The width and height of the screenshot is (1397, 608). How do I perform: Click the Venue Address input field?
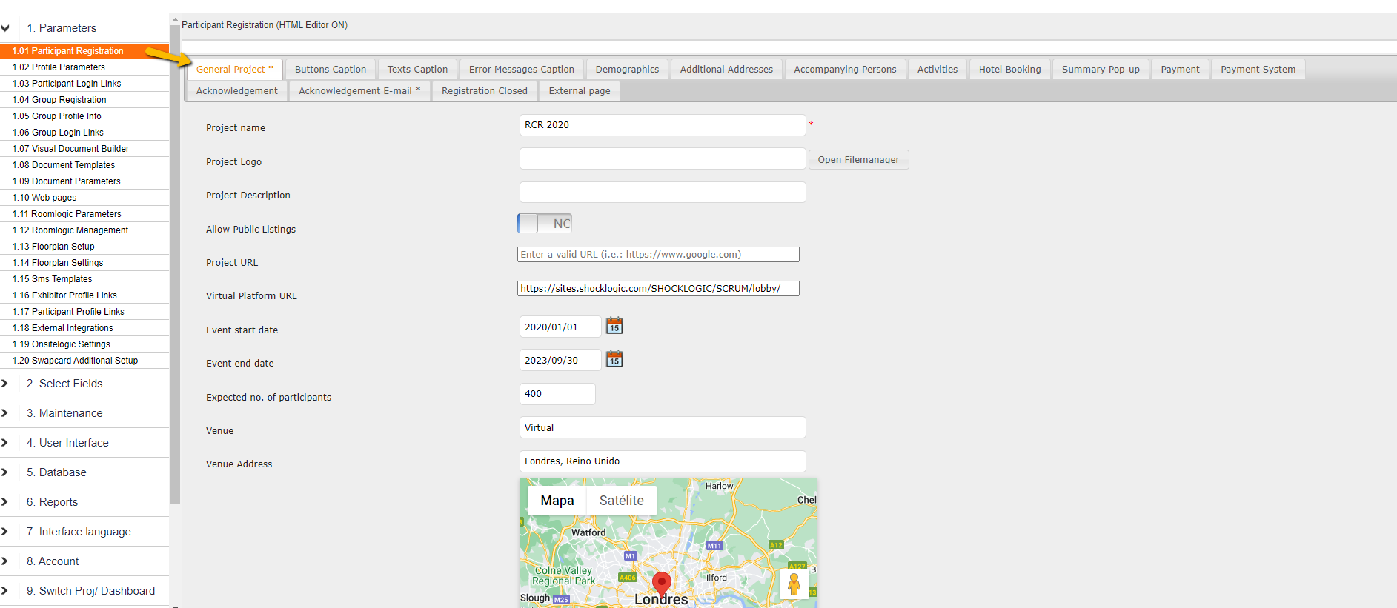click(x=663, y=461)
